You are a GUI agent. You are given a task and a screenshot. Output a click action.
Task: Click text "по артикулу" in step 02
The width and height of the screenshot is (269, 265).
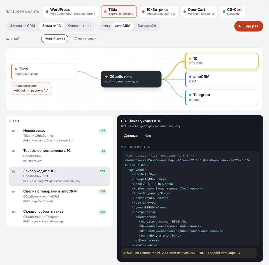pyautogui.click(x=33, y=161)
